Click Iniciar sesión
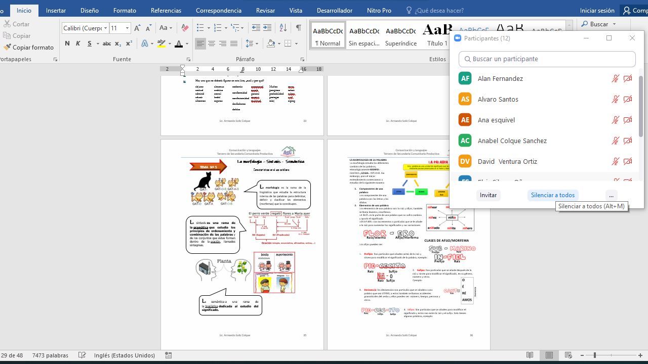 coord(597,10)
